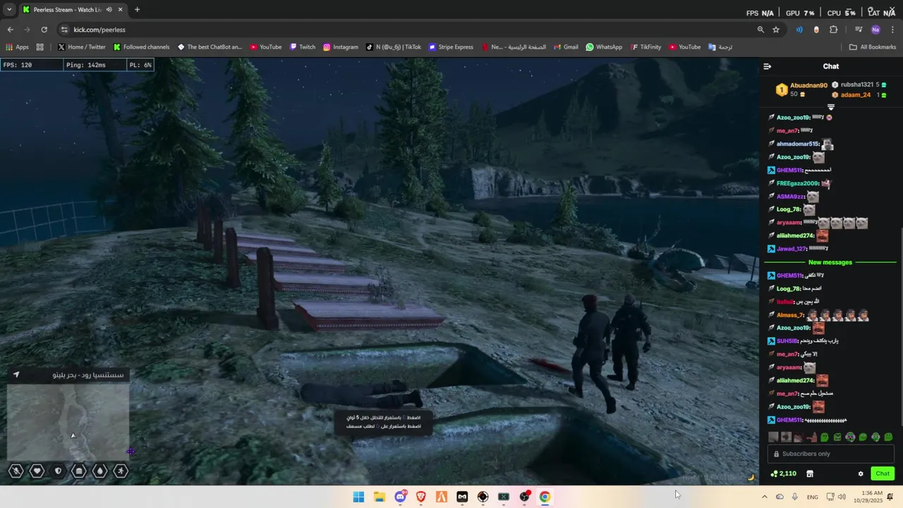Open a new browser tab
The image size is (903, 508).
137,10
